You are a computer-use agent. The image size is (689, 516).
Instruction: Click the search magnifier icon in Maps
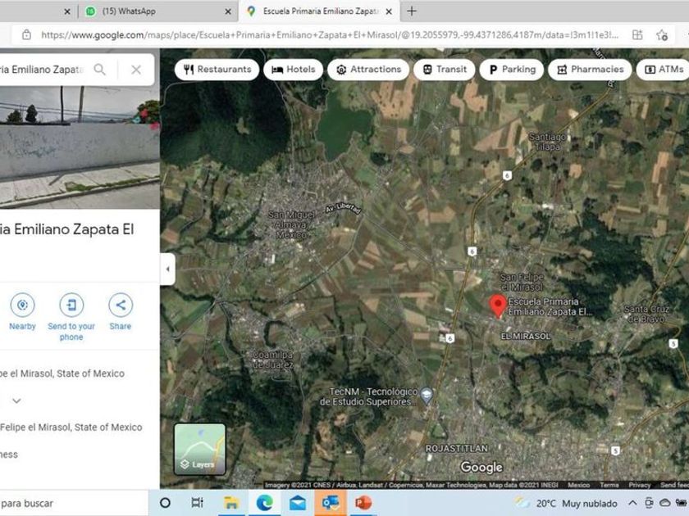pyautogui.click(x=100, y=70)
